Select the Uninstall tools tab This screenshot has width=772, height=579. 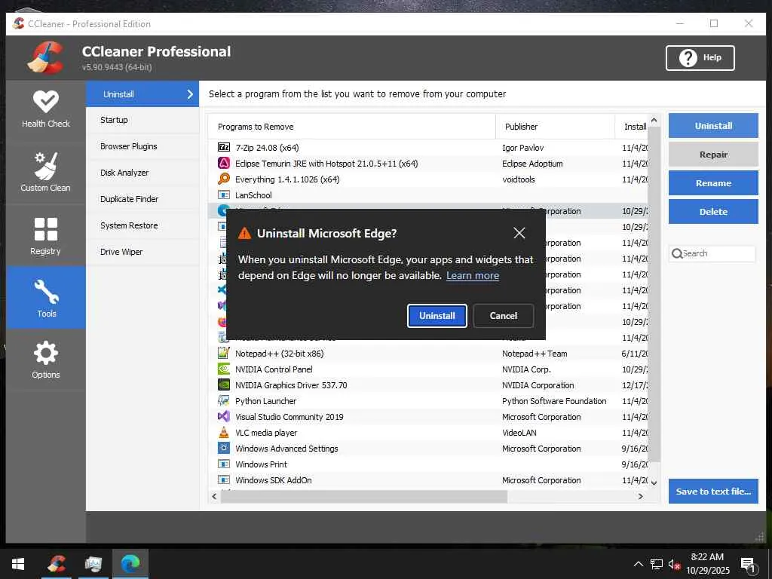[x=142, y=94]
